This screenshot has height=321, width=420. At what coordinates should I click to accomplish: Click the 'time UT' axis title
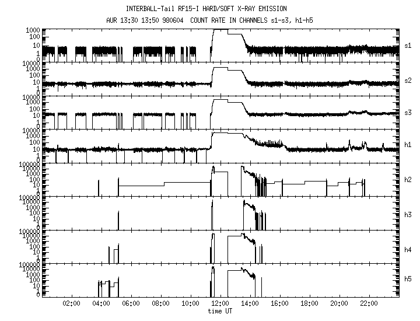(x=220, y=311)
